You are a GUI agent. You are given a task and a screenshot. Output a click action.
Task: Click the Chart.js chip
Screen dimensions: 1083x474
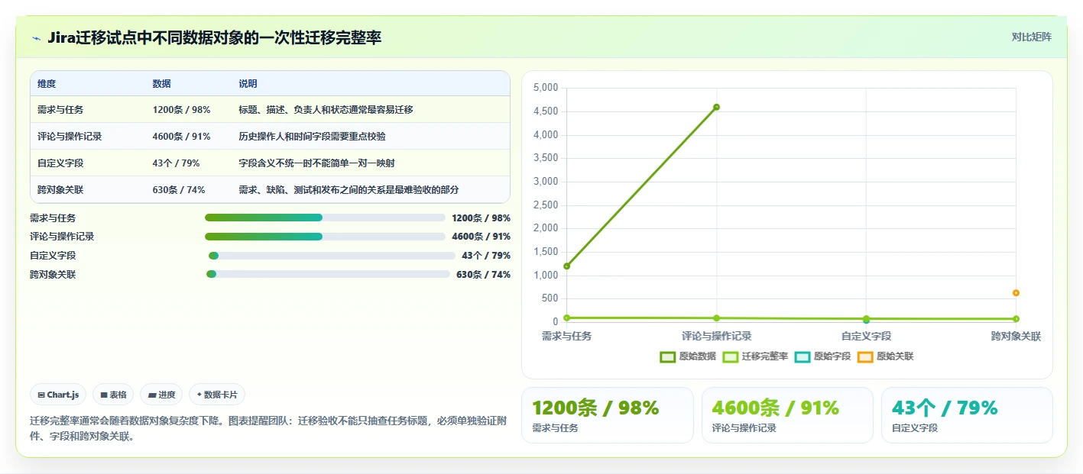(59, 395)
